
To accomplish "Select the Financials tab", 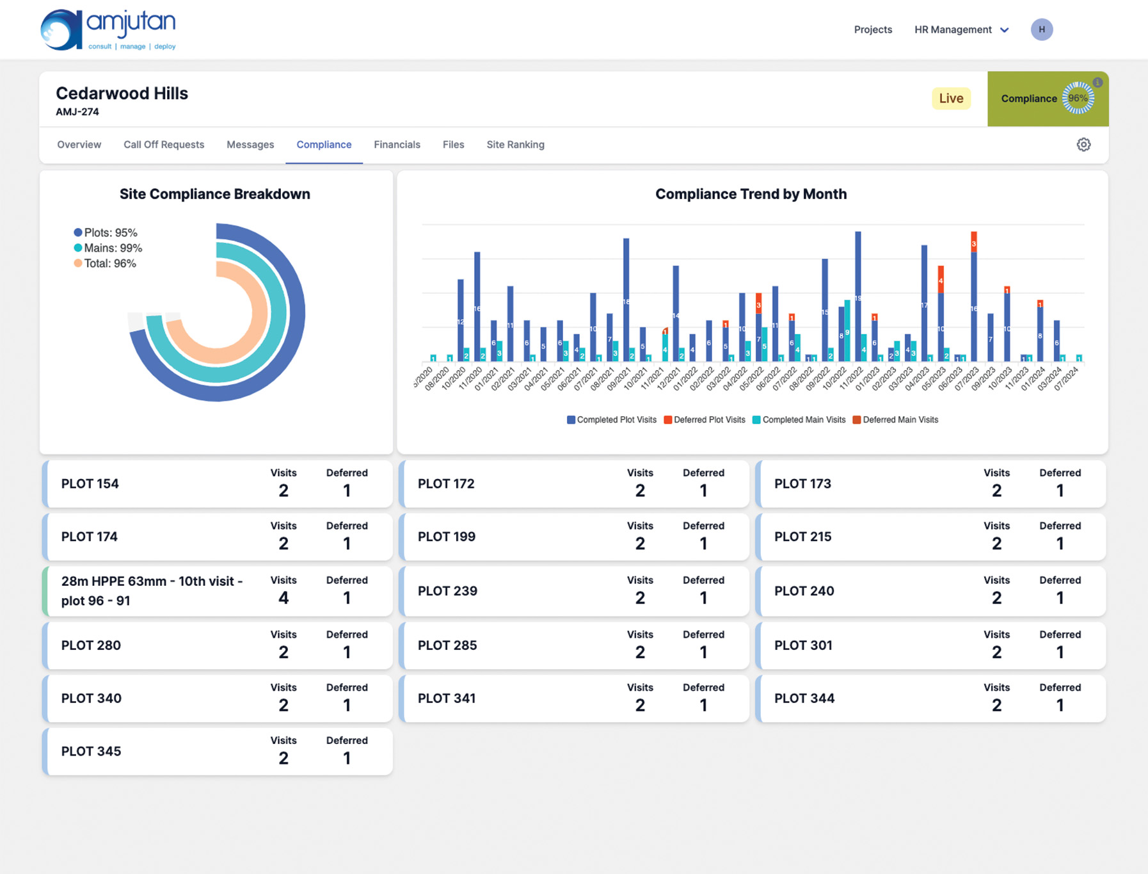I will click(x=397, y=145).
